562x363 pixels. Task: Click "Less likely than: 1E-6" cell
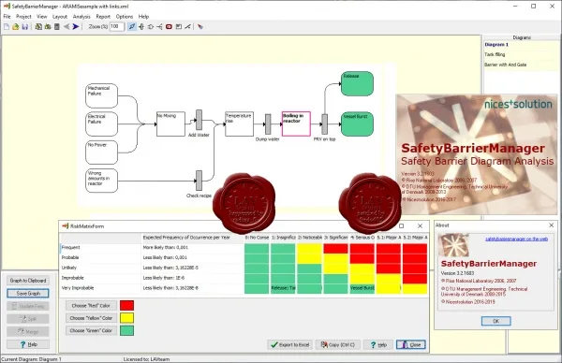tap(165, 278)
